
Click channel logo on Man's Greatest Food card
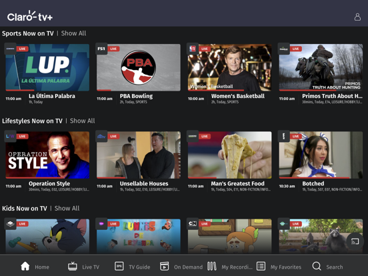click(193, 136)
